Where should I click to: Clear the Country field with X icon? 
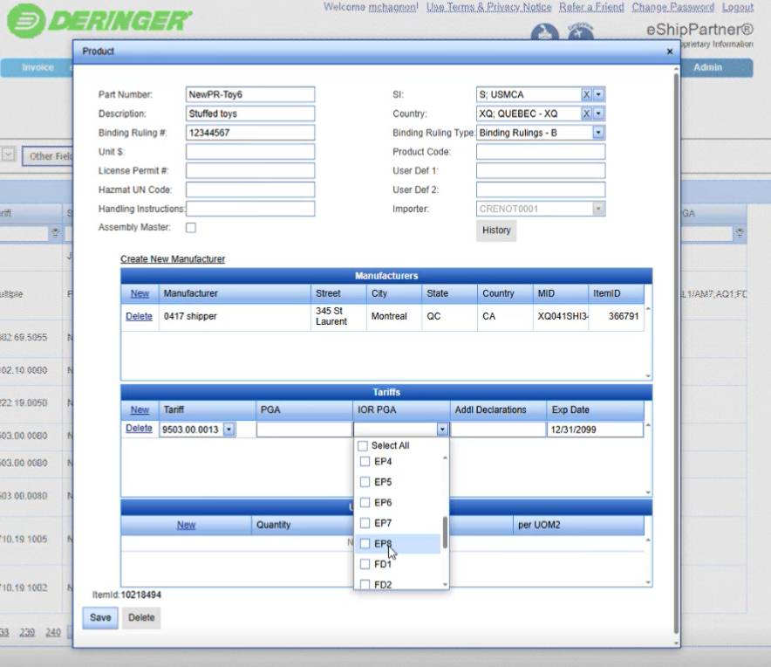pos(587,113)
